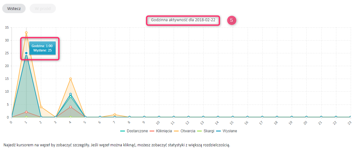Click the pink number 5 annotation badge
Screen dimensions: 356x151
231,20
